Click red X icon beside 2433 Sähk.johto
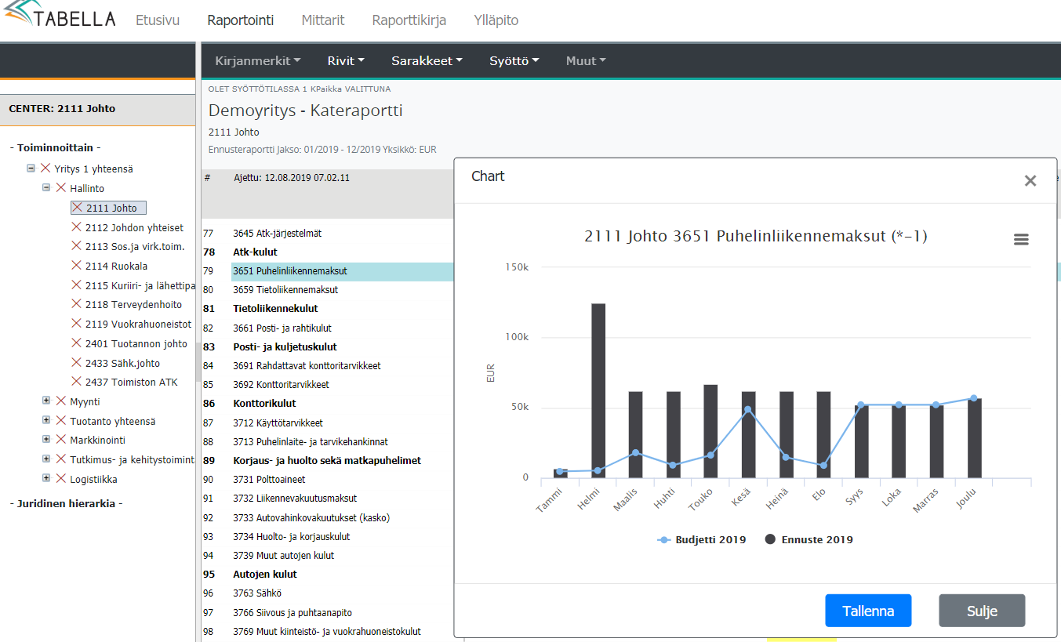This screenshot has height=642, width=1061. (77, 362)
